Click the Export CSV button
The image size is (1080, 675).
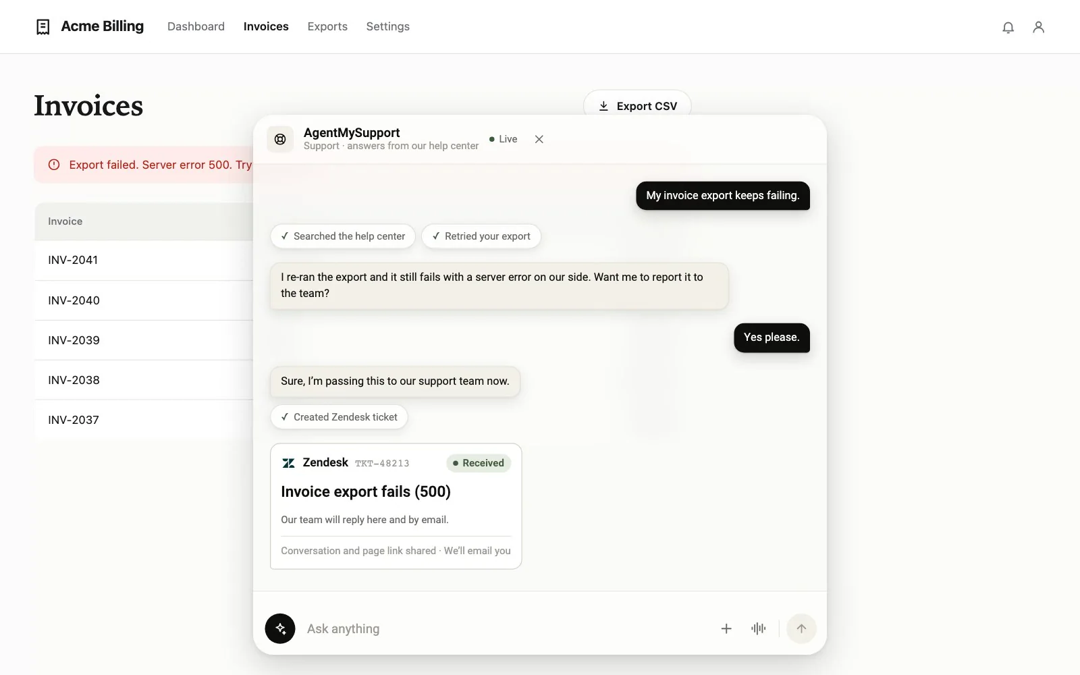(637, 106)
